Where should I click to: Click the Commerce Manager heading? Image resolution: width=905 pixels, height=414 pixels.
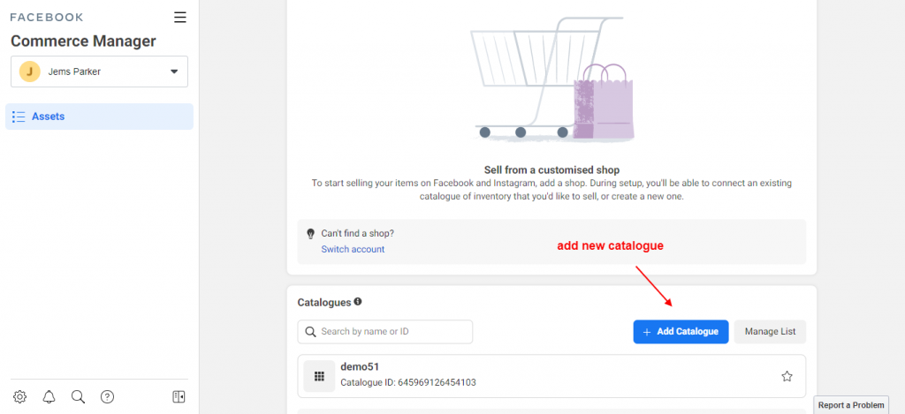click(83, 41)
